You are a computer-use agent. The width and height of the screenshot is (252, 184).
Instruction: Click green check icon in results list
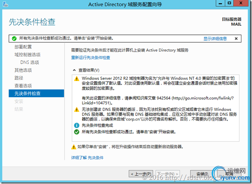click(x=77, y=132)
